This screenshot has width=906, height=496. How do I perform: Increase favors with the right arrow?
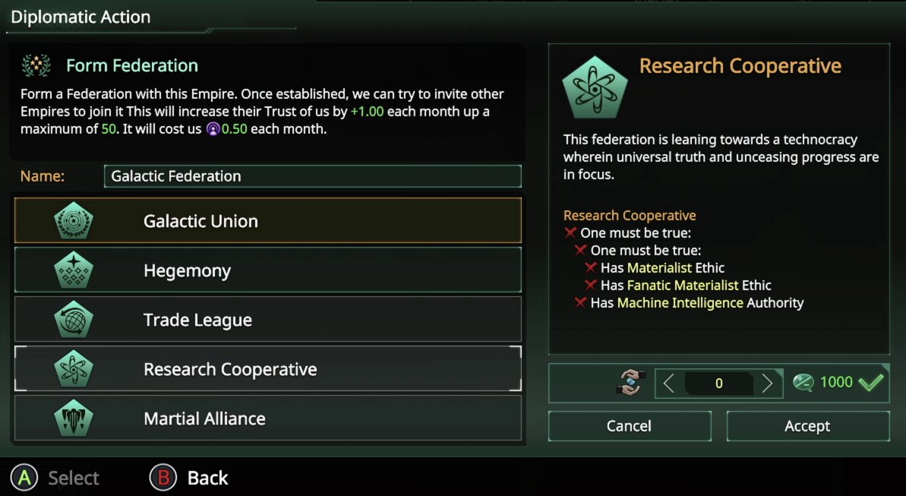(767, 383)
